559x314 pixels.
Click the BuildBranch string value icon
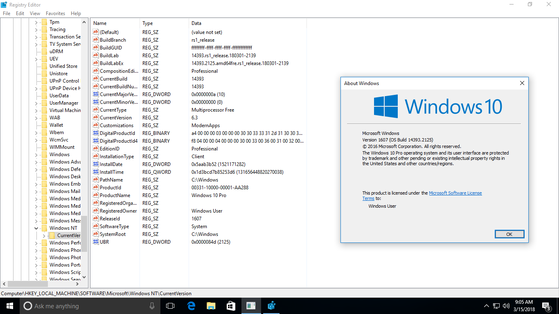coord(96,40)
